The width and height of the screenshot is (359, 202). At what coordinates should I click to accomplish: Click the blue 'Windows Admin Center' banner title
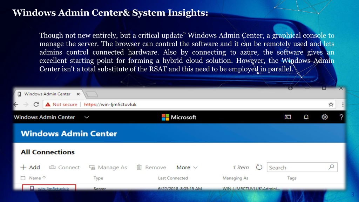(69, 134)
